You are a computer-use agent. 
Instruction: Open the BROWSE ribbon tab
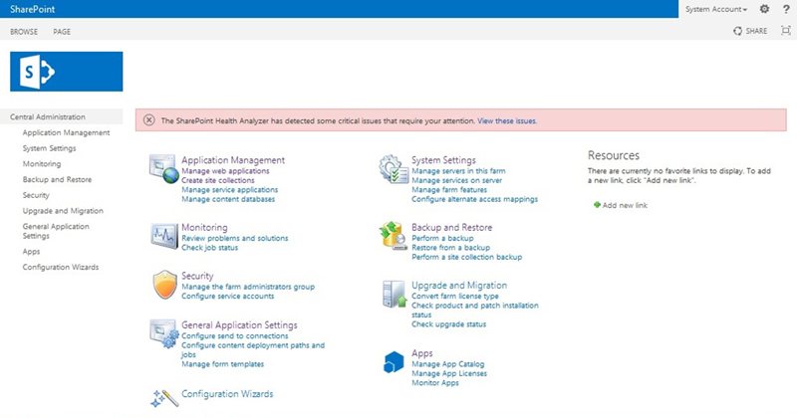24,32
